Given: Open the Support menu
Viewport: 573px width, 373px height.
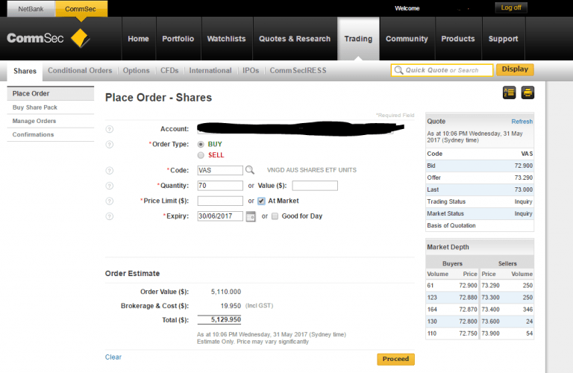Looking at the screenshot, I should click(503, 39).
